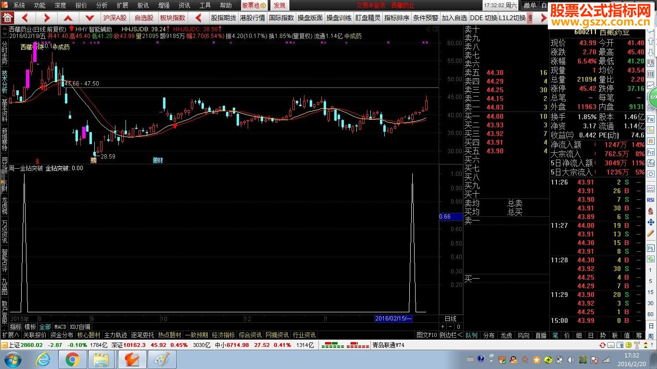Click the 自选股 toolbar button
The width and height of the screenshot is (657, 369).
(x=144, y=18)
